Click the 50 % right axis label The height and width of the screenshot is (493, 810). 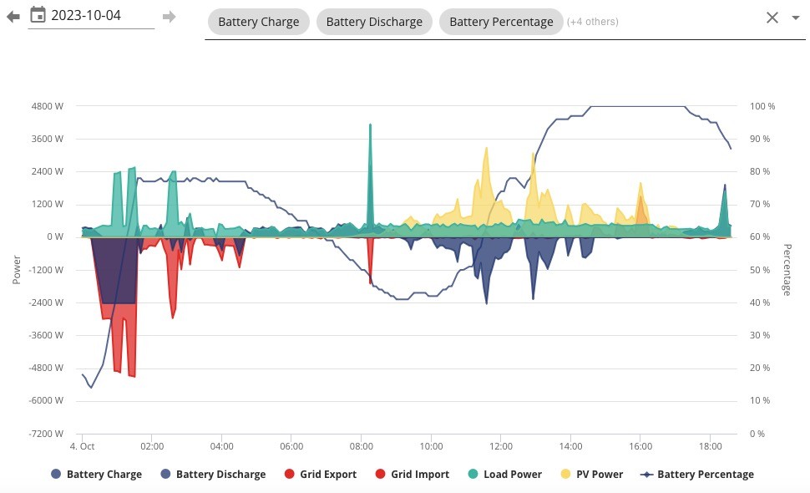point(760,270)
